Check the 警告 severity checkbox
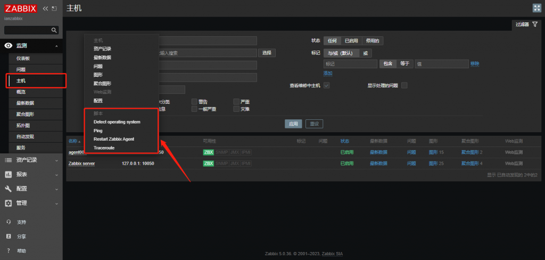This screenshot has height=260, width=545. tap(194, 102)
